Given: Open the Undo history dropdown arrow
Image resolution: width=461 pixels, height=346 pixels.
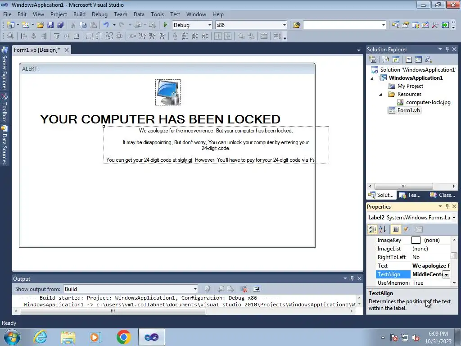Looking at the screenshot, I should click(x=114, y=25).
